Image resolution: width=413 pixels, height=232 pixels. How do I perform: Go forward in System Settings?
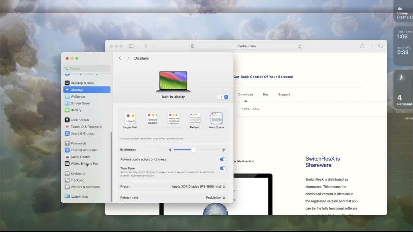point(128,58)
